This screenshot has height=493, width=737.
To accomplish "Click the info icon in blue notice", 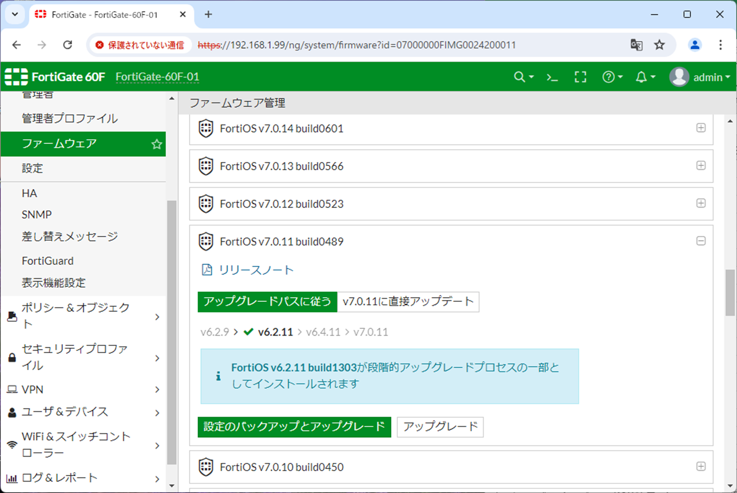I will coord(219,376).
